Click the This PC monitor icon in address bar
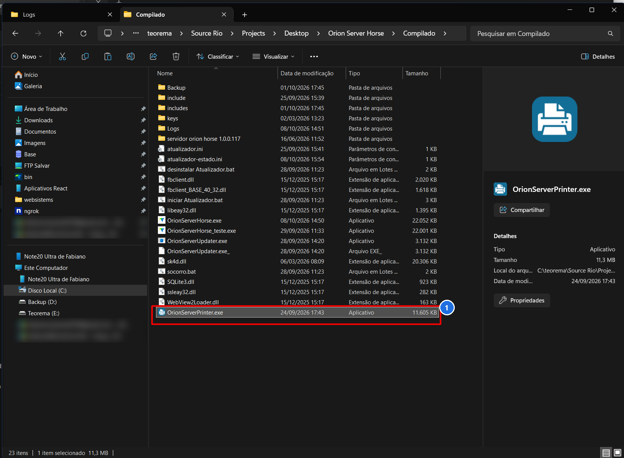Screen dimensions: 624x458 [x=108, y=33]
